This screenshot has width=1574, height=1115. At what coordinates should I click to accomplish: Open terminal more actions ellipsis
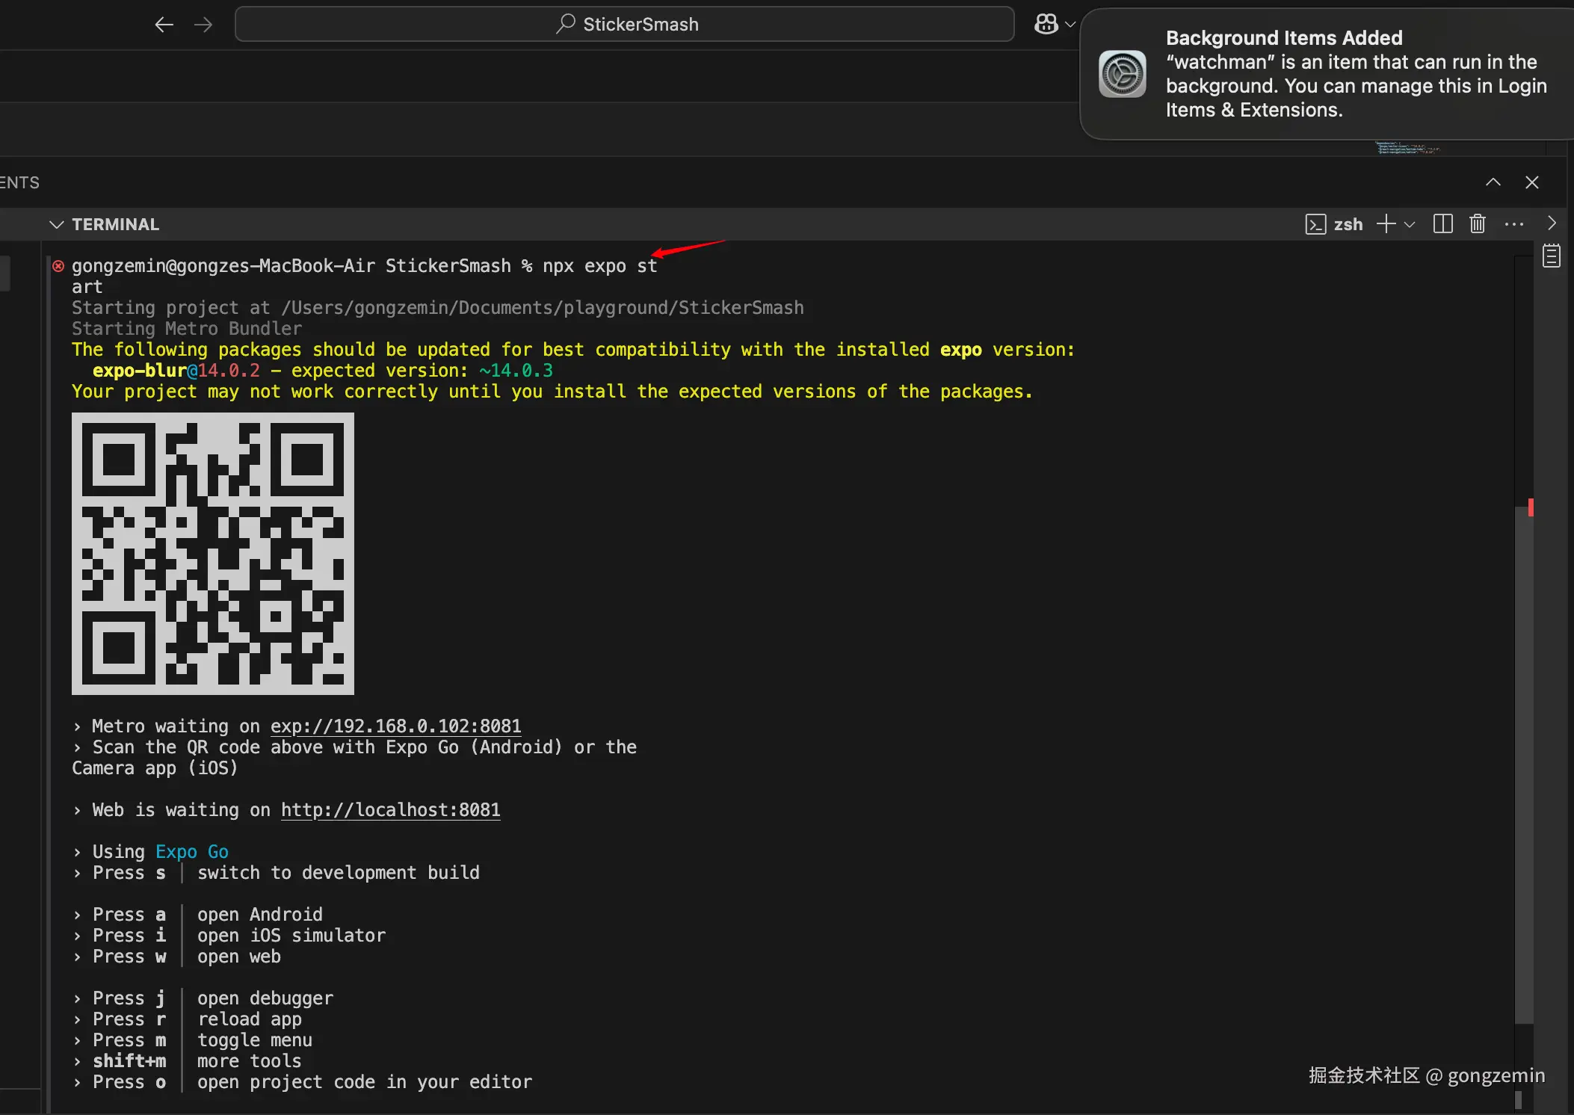click(1513, 224)
